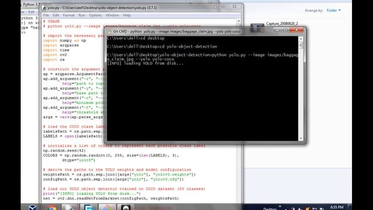Click the 'import cv2' code line
Screen dimensions: 373x210
tap(55, 55)
